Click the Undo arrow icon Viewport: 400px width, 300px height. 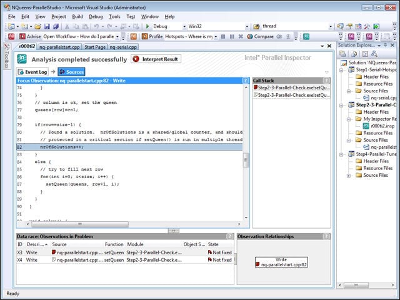(96, 26)
